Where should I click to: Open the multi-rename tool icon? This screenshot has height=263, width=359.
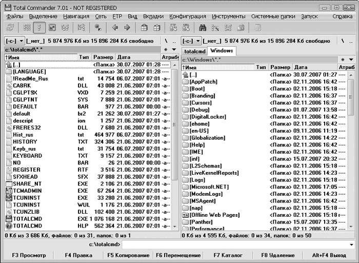[x=215, y=28]
